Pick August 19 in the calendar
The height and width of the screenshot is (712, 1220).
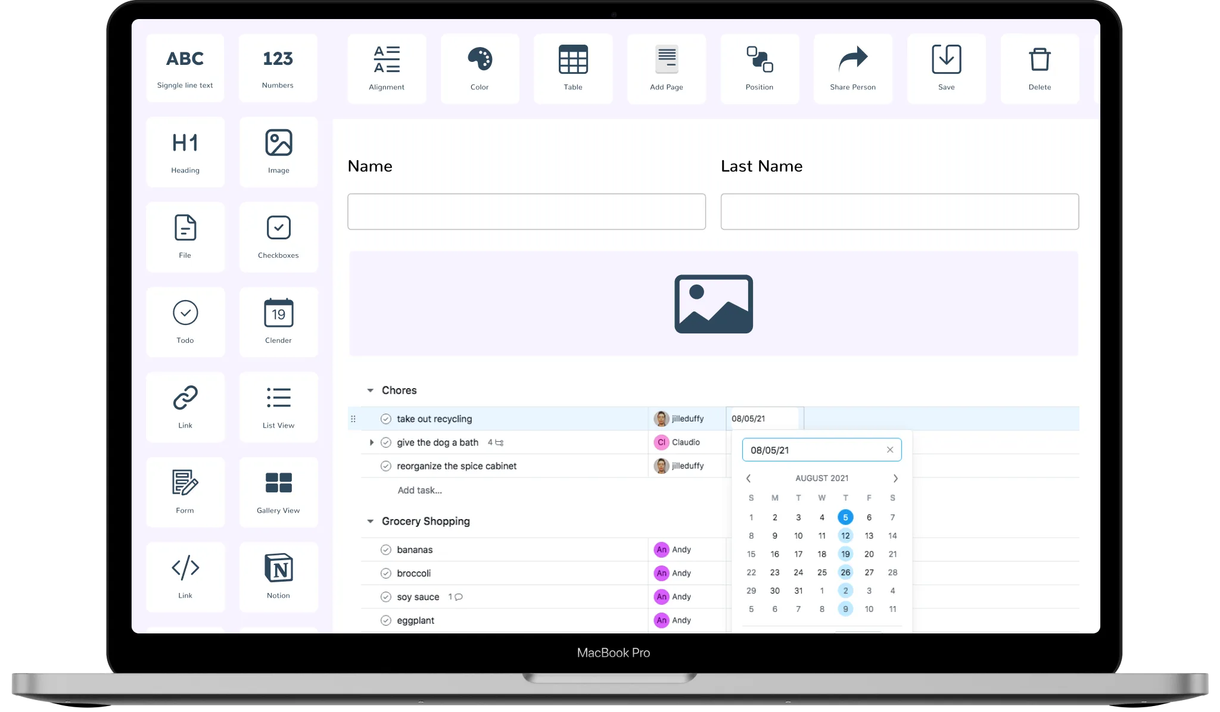point(845,554)
